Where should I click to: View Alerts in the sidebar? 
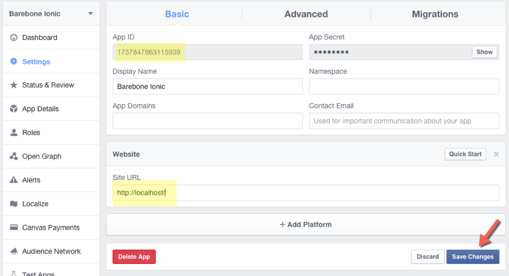(x=51, y=180)
